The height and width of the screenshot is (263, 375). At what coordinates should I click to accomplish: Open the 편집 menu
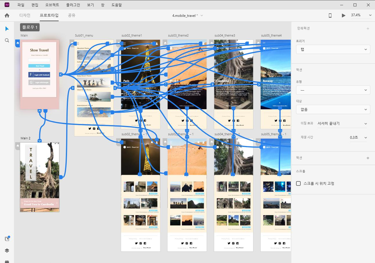pos(35,5)
